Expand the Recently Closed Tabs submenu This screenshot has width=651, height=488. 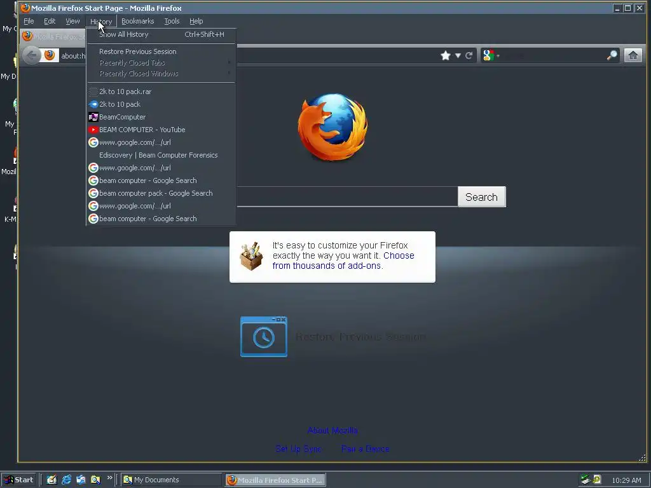(161, 63)
